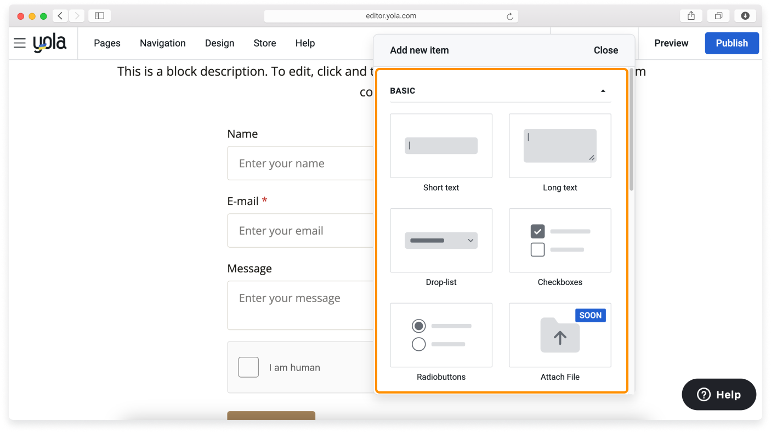Click the Attach File upload item
The width and height of the screenshot is (771, 433).
click(560, 335)
